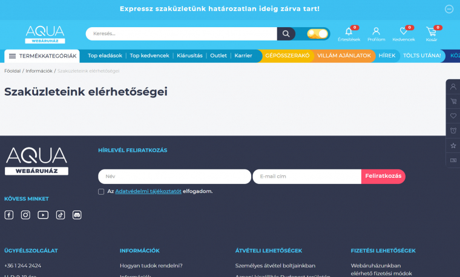Open the YouTube channel icon
Viewport: 460px width, 277px height.
(43, 215)
